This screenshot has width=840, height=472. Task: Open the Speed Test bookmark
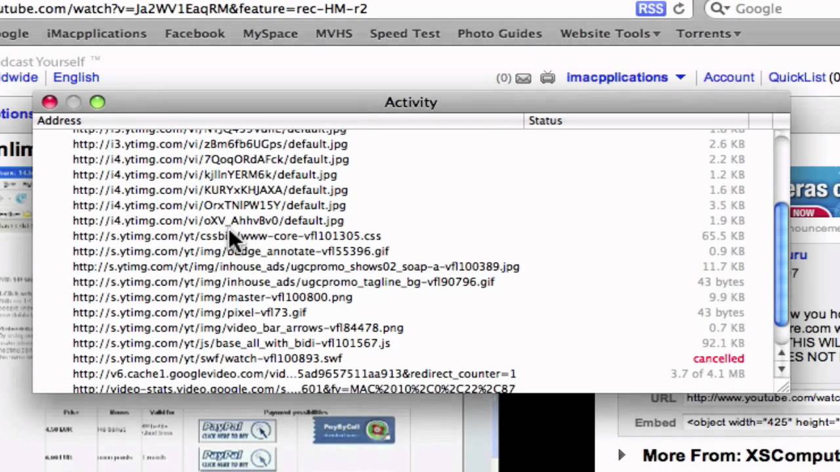pyautogui.click(x=405, y=33)
